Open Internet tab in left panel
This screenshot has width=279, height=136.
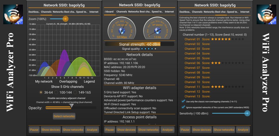(94, 12)
